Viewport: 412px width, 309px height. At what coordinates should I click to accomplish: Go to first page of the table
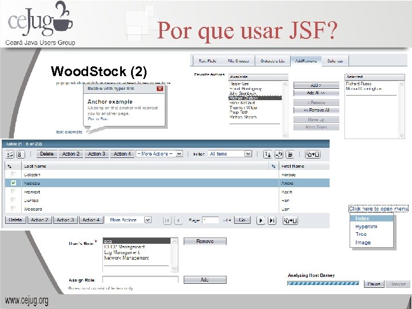(x=167, y=220)
